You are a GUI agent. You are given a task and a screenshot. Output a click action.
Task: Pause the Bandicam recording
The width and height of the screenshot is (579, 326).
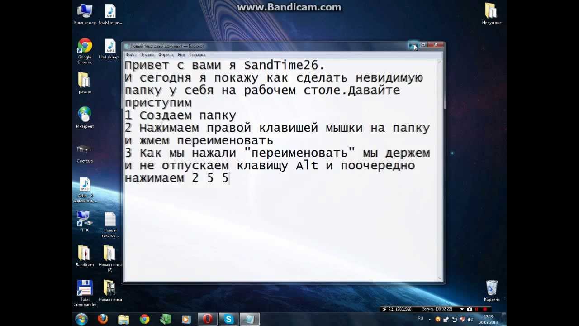[x=477, y=309]
